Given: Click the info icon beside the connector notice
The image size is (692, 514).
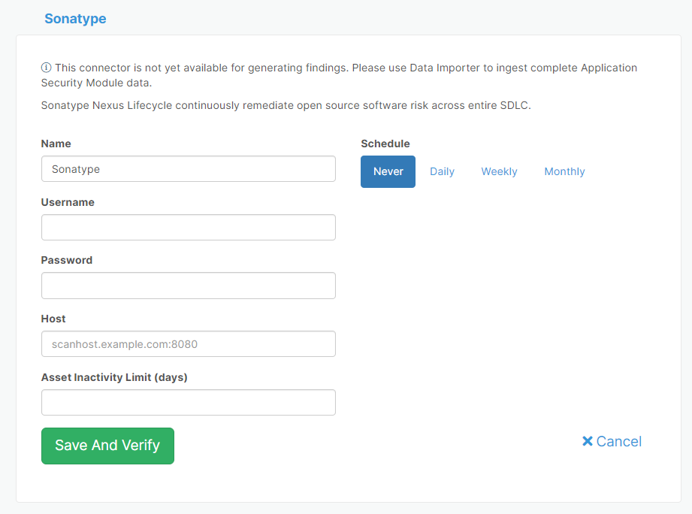Looking at the screenshot, I should [47, 68].
